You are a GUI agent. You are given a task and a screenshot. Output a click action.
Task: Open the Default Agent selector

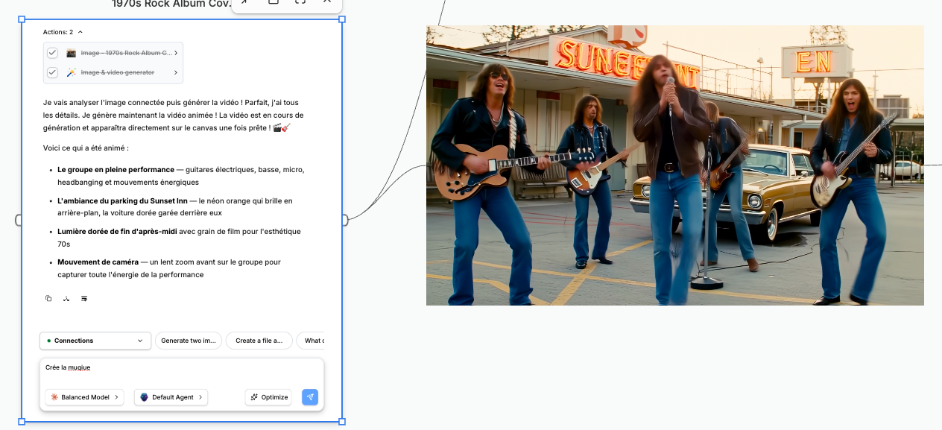(x=171, y=397)
